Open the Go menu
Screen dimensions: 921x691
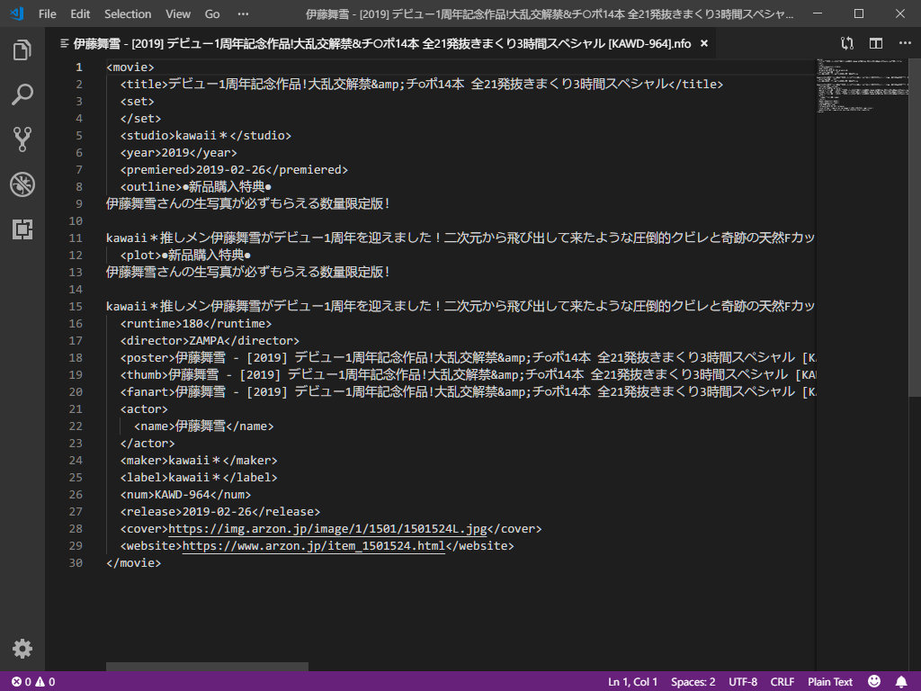click(212, 14)
